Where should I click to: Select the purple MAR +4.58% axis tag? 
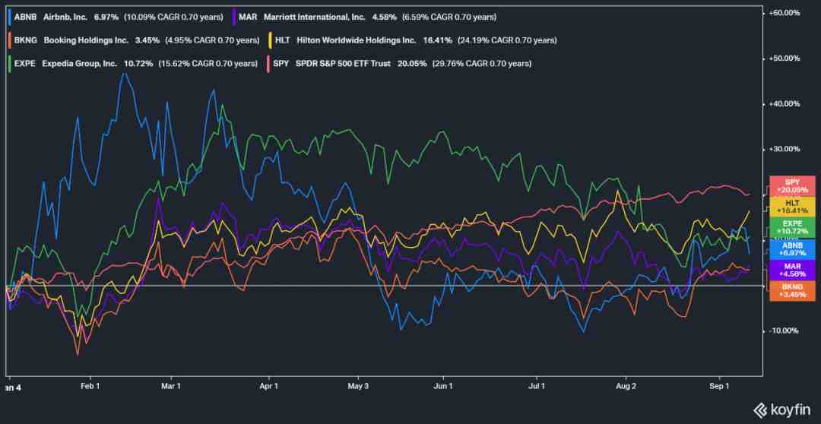coord(792,269)
